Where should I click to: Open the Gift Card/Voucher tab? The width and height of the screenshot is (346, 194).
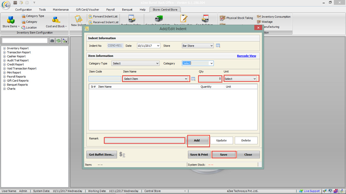coord(87,10)
